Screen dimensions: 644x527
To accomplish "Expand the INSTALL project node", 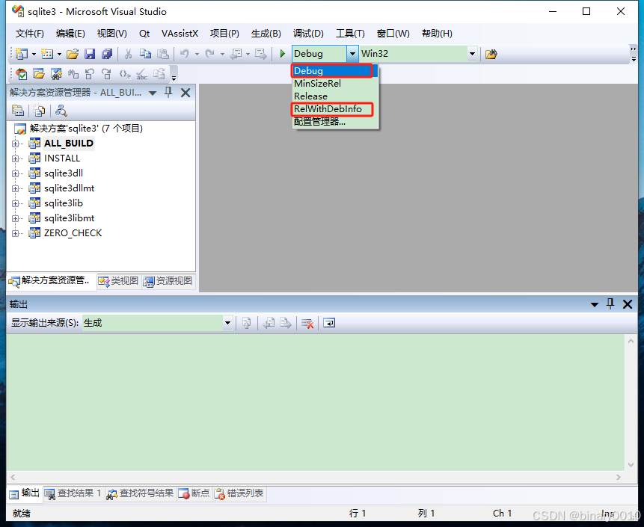I will pos(15,158).
